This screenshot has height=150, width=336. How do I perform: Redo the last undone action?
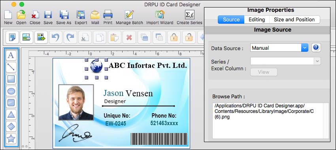70,37
